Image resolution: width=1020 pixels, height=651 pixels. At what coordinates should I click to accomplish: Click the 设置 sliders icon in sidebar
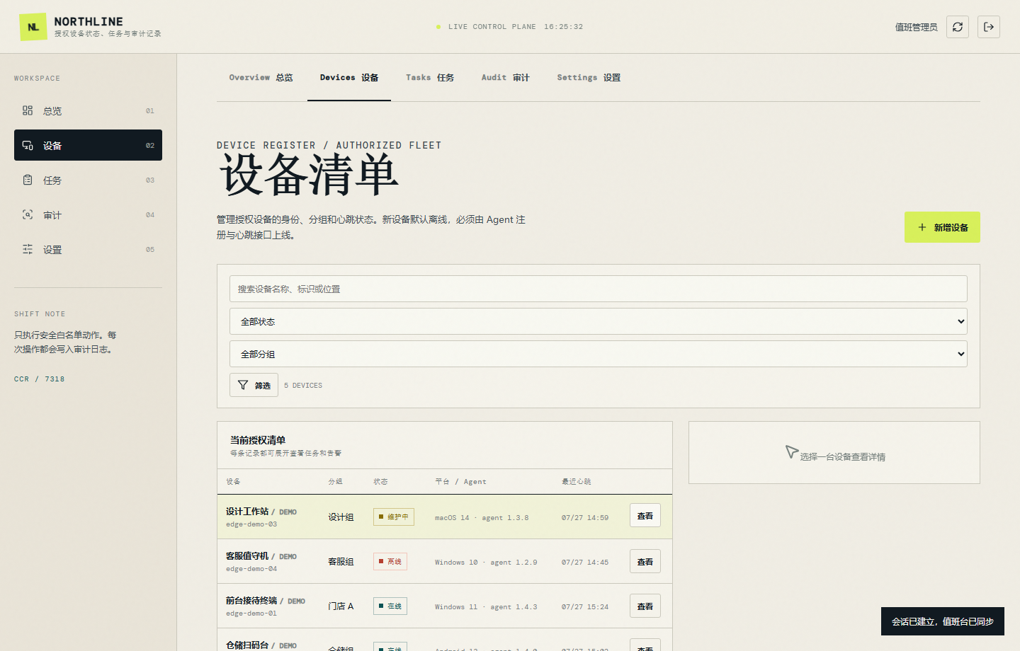[x=28, y=249]
